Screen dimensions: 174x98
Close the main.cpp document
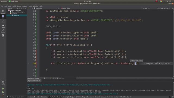(x=59, y=8)
